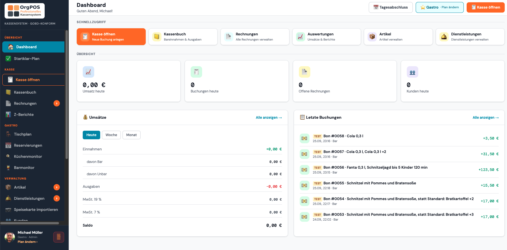This screenshot has width=507, height=250.
Task: Open Rechnungen quick access icon
Action: coord(228,37)
